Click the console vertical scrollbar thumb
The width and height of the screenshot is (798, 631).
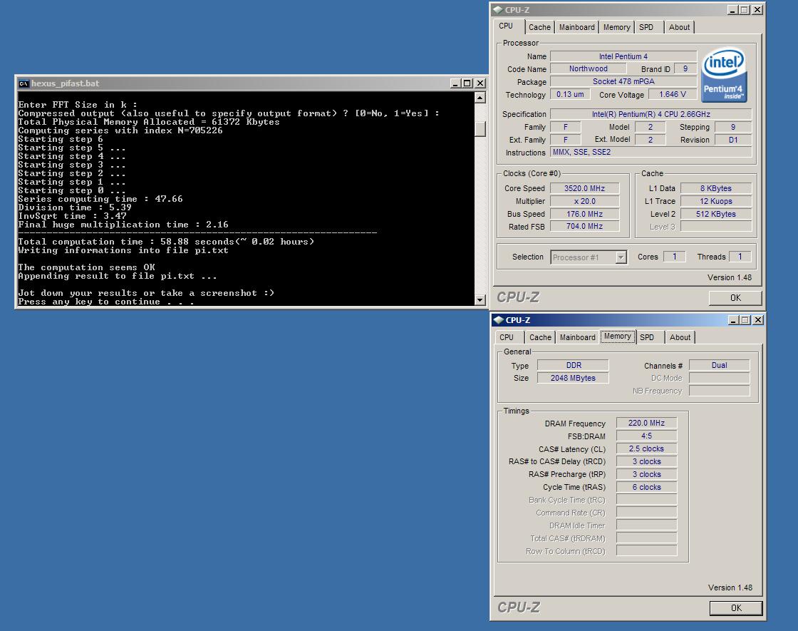tap(480, 128)
